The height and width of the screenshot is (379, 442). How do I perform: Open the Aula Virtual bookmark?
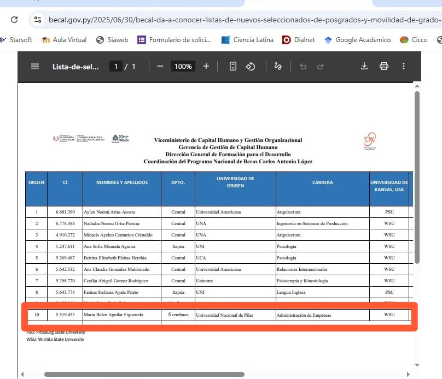64,40
